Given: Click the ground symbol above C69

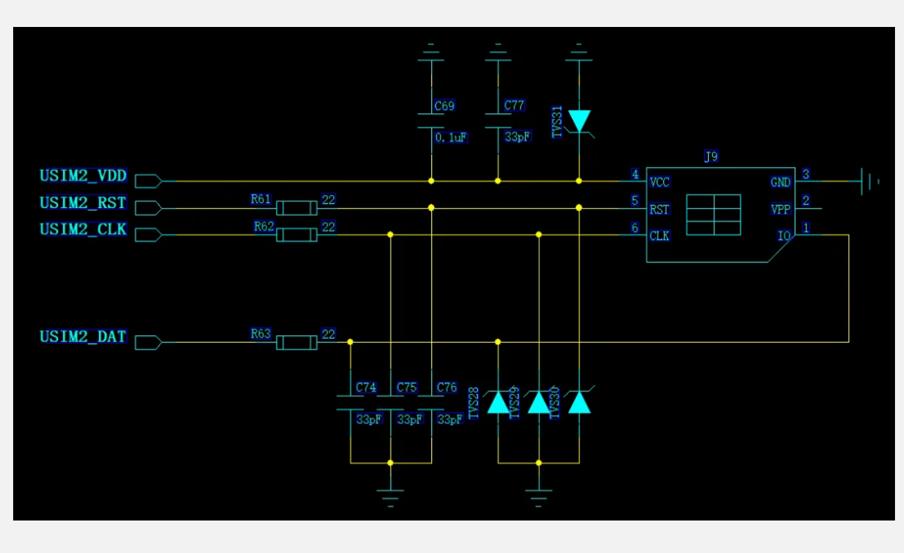Looking at the screenshot, I should [x=431, y=52].
